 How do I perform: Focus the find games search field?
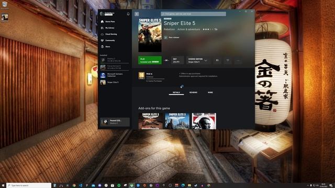coord(193,14)
